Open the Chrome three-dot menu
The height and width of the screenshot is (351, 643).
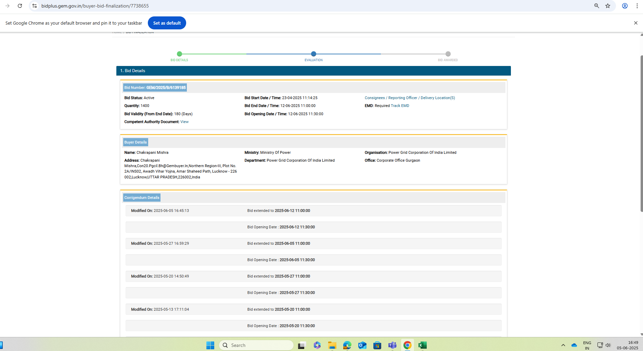637,6
